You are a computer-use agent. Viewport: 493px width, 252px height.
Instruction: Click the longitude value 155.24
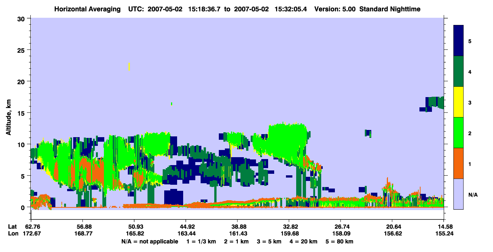pos(444,233)
